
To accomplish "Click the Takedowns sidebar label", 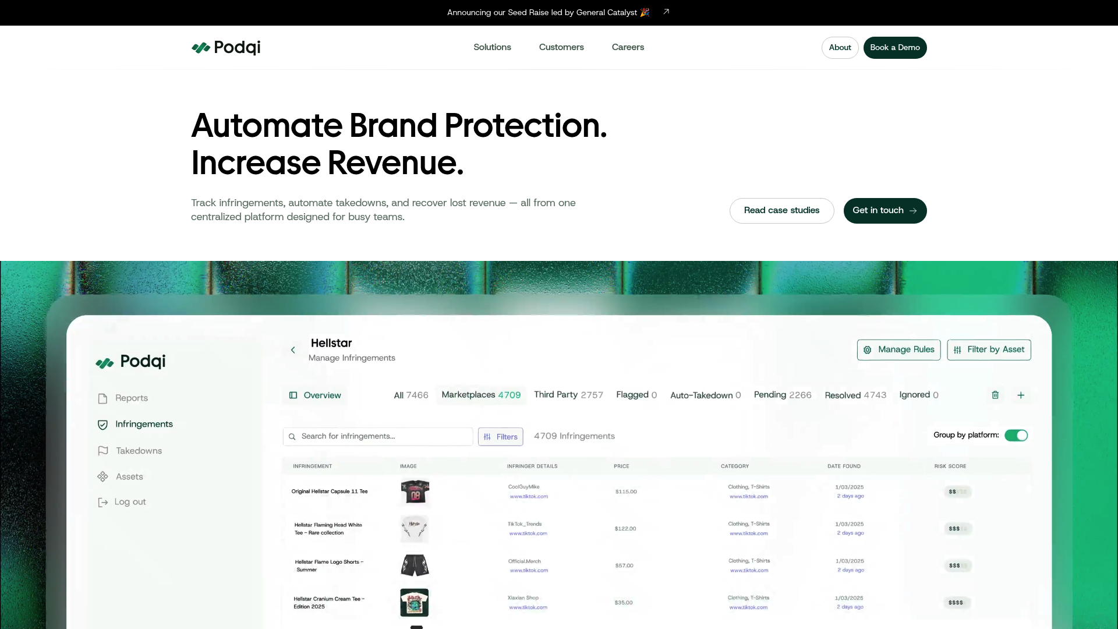I will [x=139, y=451].
